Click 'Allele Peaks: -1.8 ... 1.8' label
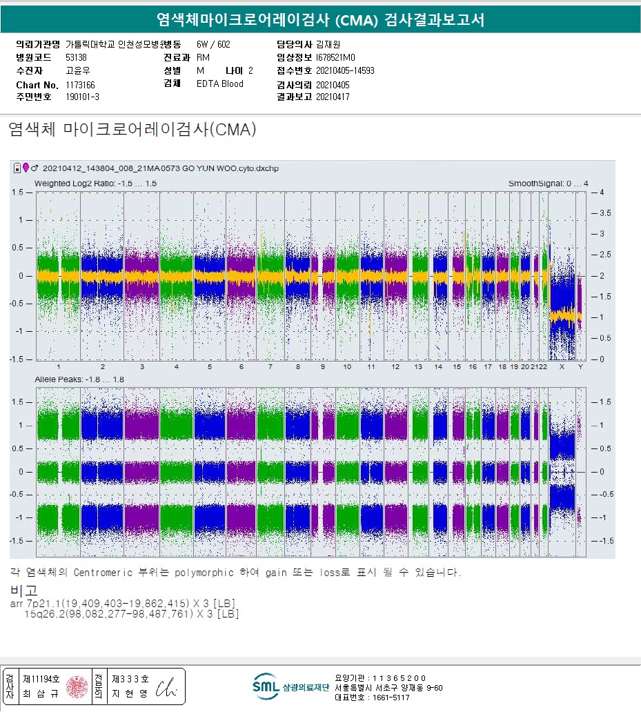Image resolution: width=641 pixels, height=712 pixels. point(79,379)
